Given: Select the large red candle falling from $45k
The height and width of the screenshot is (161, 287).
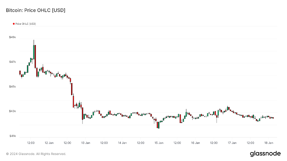Looking at the screenshot, I should pos(72,89).
